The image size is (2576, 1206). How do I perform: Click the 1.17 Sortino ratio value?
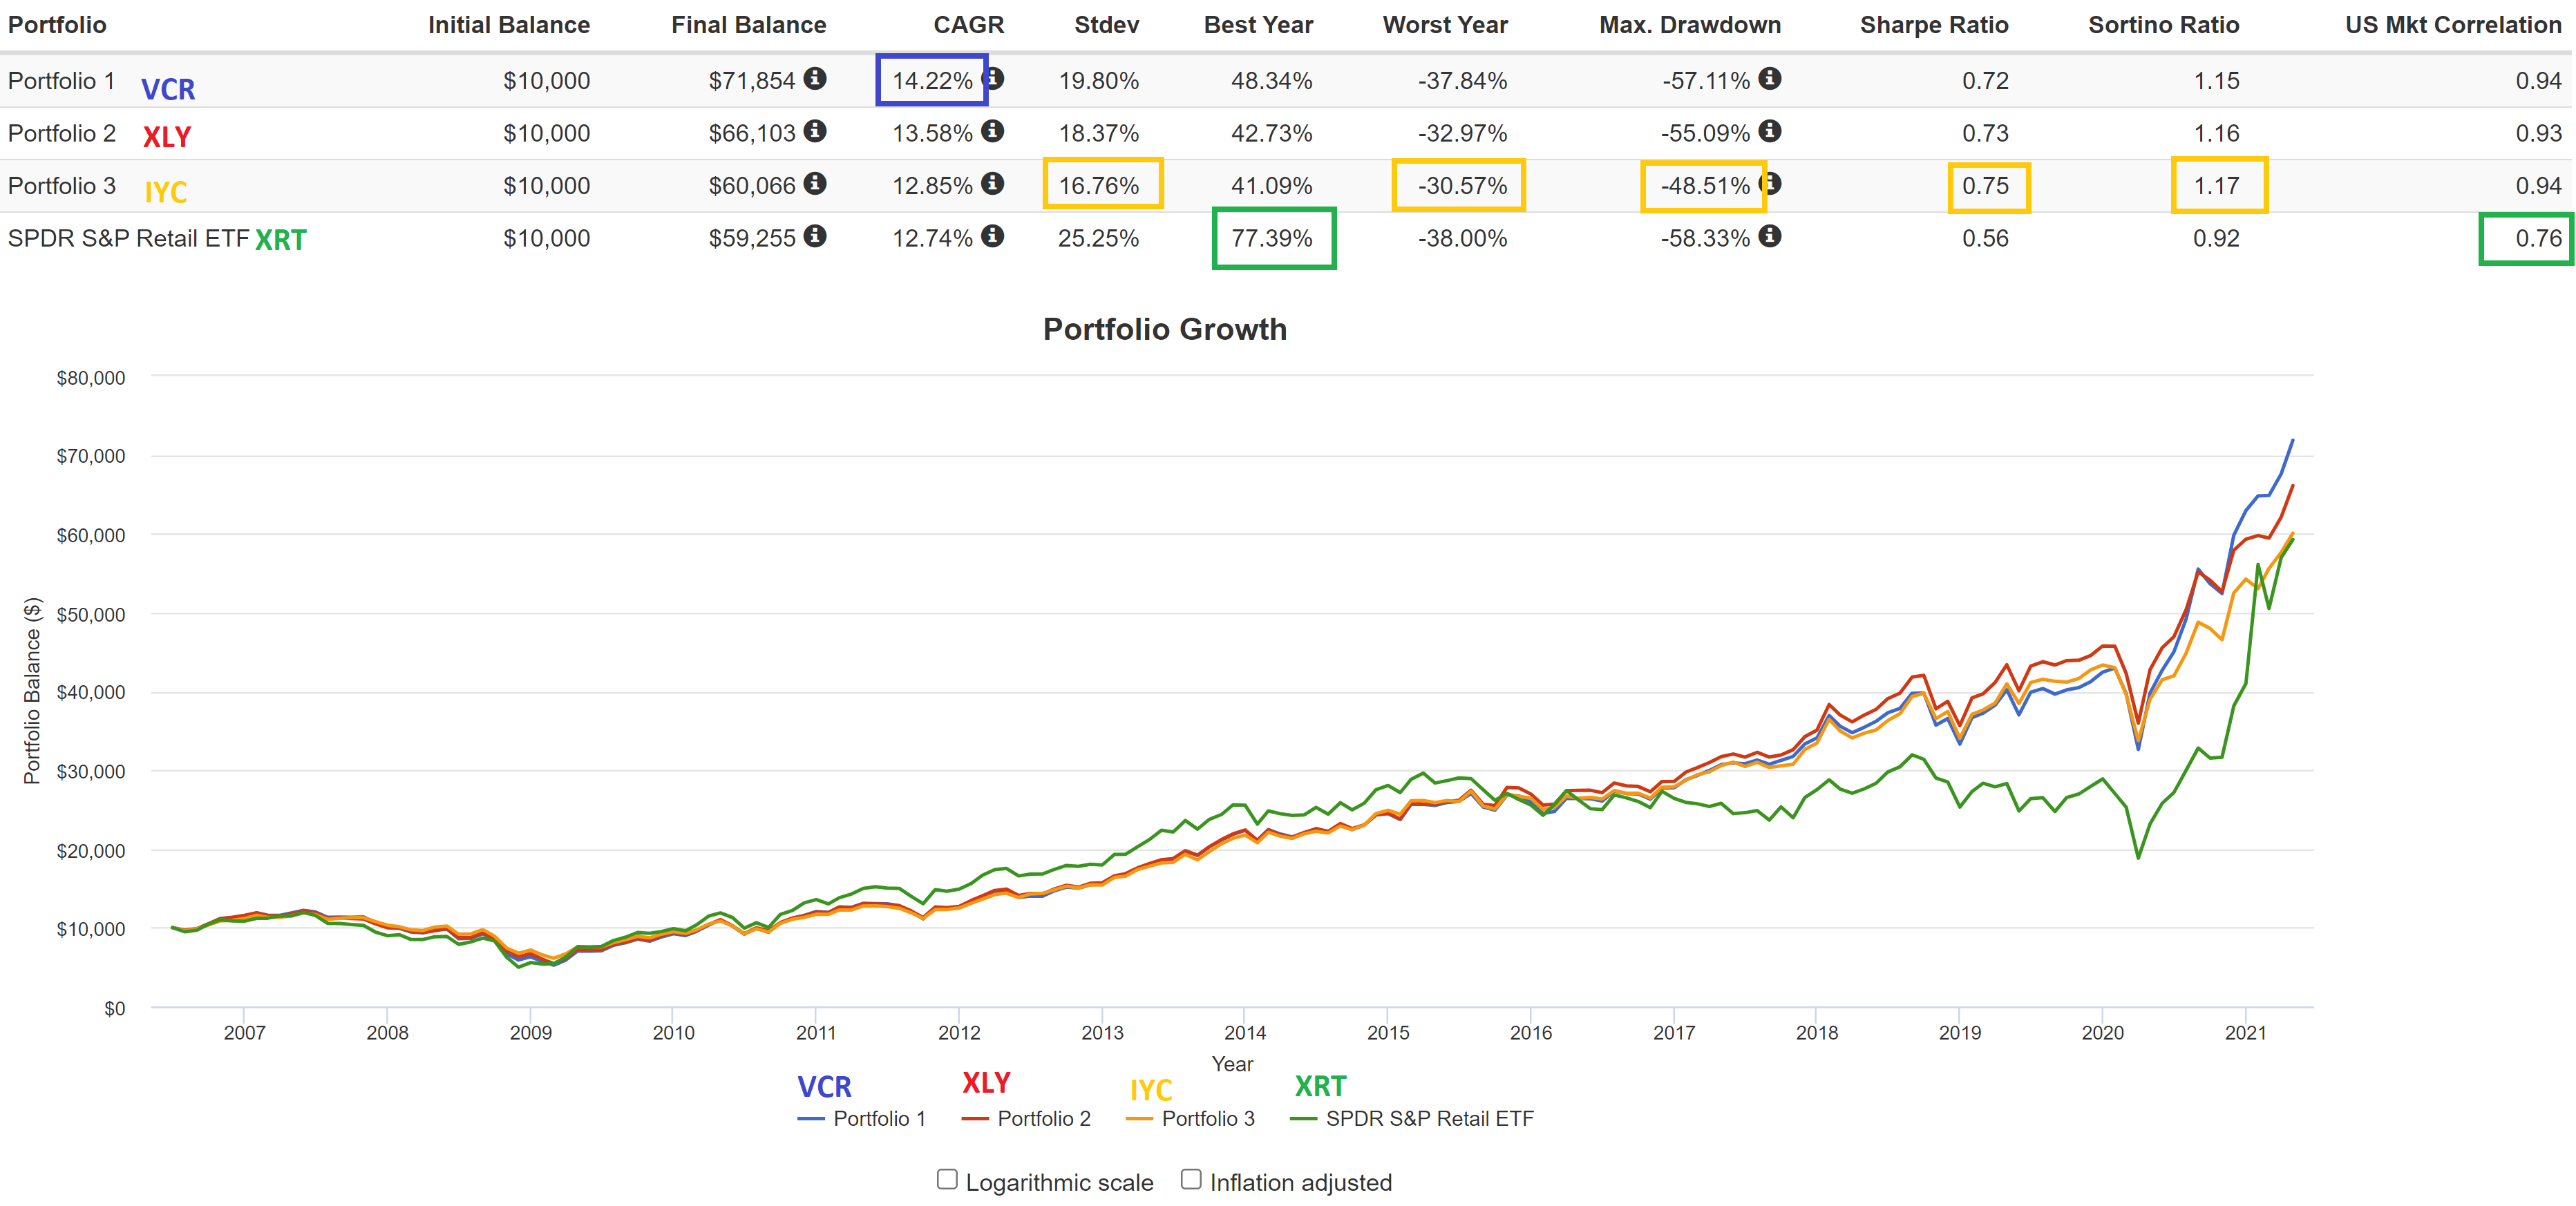[x=2216, y=186]
